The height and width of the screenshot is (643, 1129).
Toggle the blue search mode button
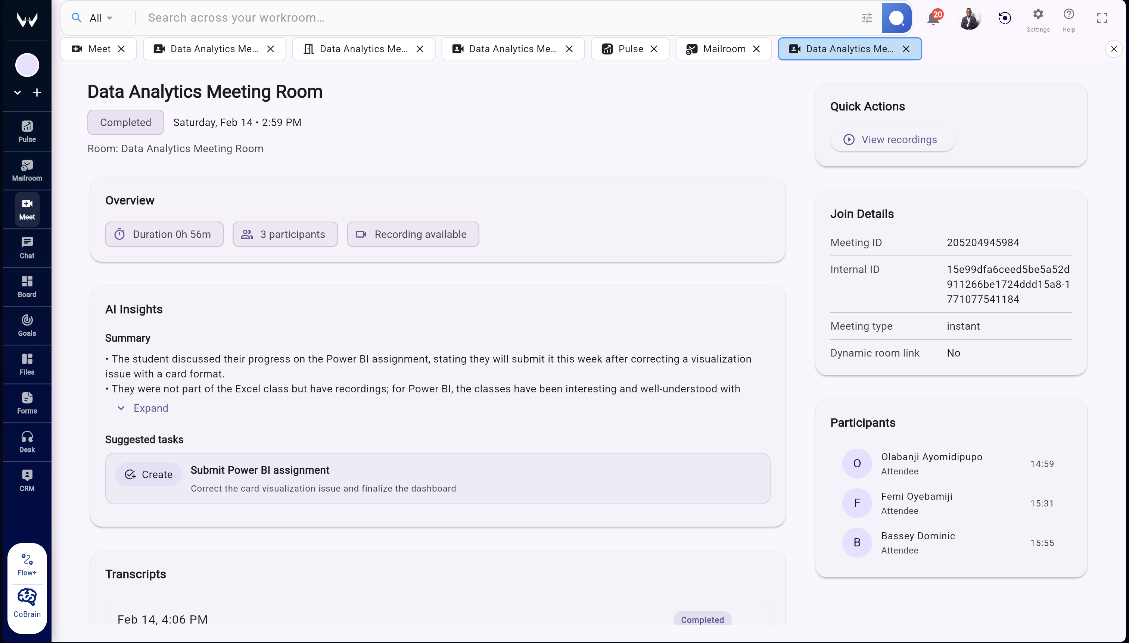click(x=896, y=18)
